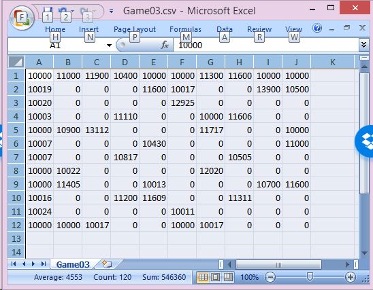The width and height of the screenshot is (373, 290).
Task: Switch to Page Break Preview button
Action: point(228,277)
